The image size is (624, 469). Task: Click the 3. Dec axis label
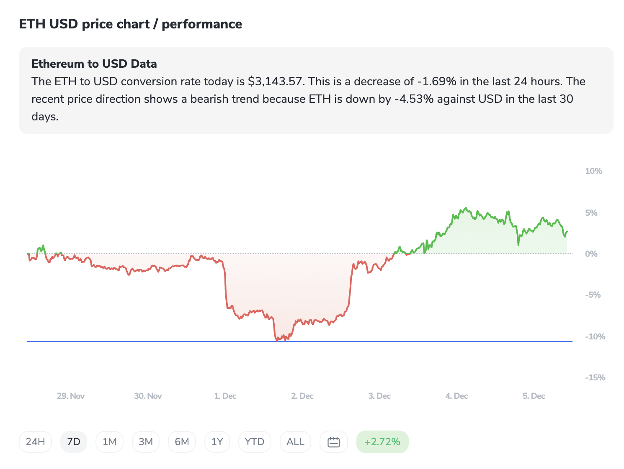tap(379, 396)
